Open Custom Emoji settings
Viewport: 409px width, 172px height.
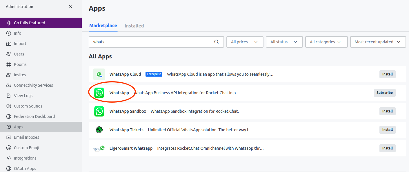[x=26, y=148]
